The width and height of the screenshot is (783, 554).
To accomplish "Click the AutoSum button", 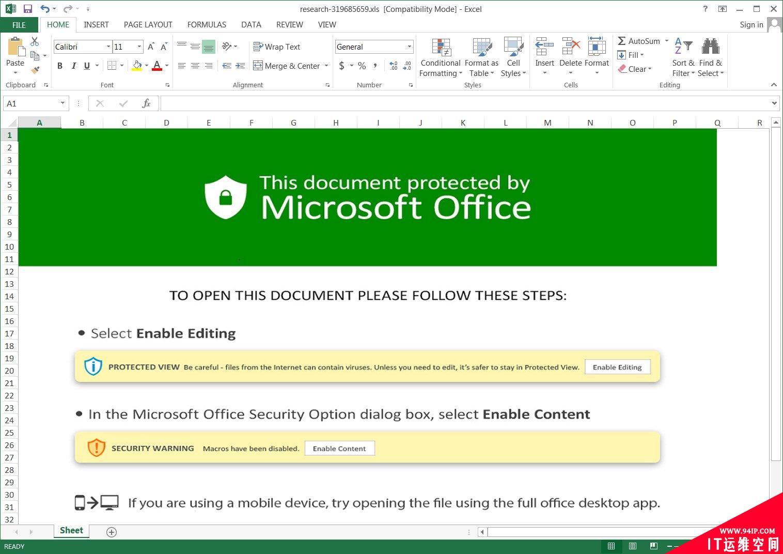I will point(639,41).
